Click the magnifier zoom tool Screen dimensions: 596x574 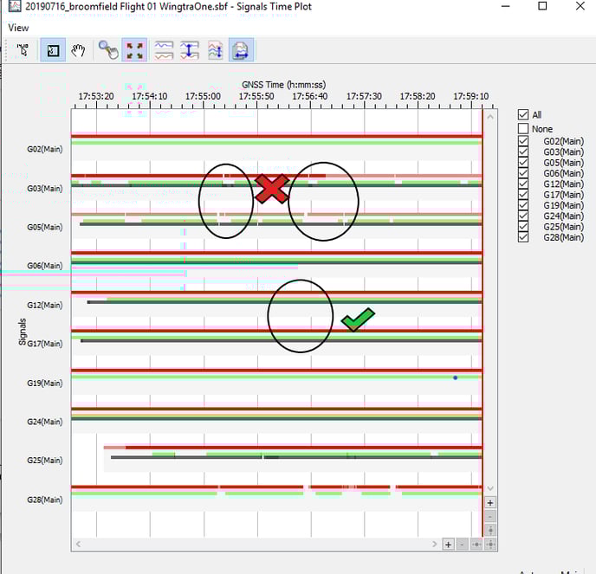(x=108, y=51)
